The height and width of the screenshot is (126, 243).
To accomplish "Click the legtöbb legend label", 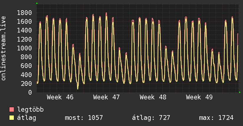I will click(x=30, y=110).
